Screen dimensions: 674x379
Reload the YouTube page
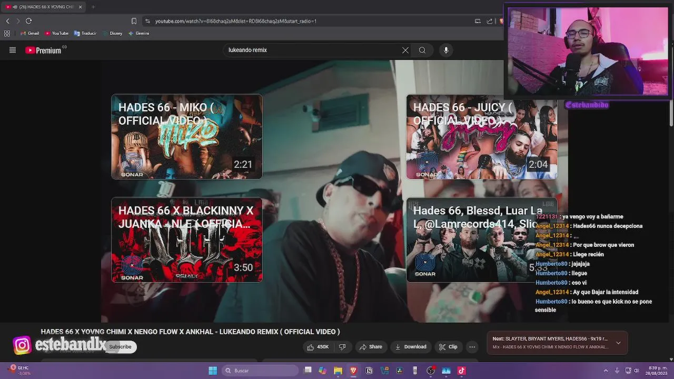click(x=29, y=21)
